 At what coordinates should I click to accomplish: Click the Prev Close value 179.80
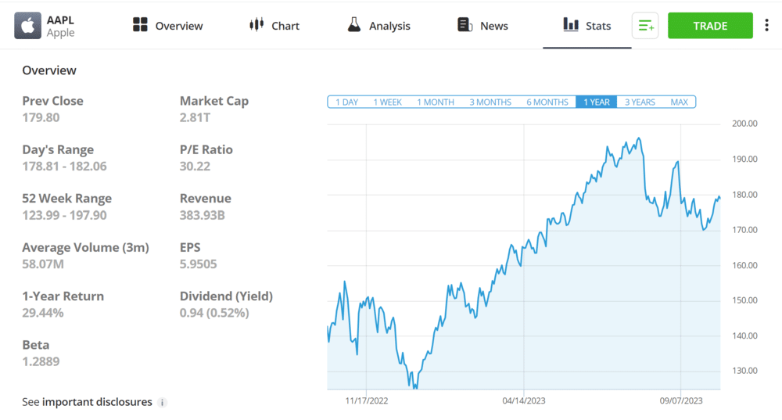point(41,118)
